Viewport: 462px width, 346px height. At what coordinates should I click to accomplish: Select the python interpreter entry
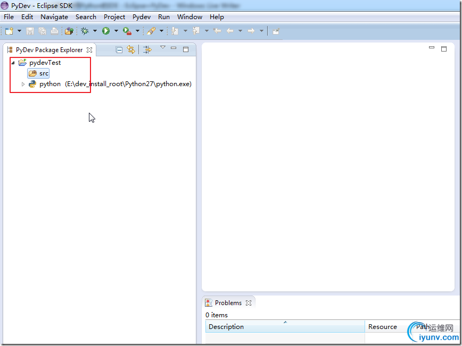point(110,84)
